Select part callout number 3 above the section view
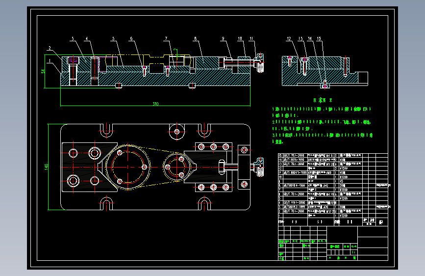This screenshot has width=425, height=276. click(73, 39)
